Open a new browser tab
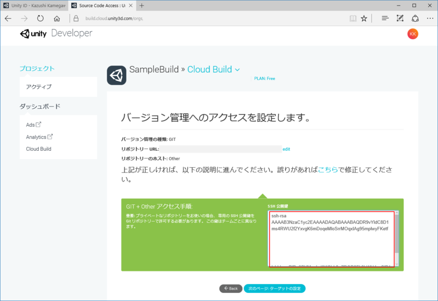This screenshot has height=301, width=438. tap(142, 5)
